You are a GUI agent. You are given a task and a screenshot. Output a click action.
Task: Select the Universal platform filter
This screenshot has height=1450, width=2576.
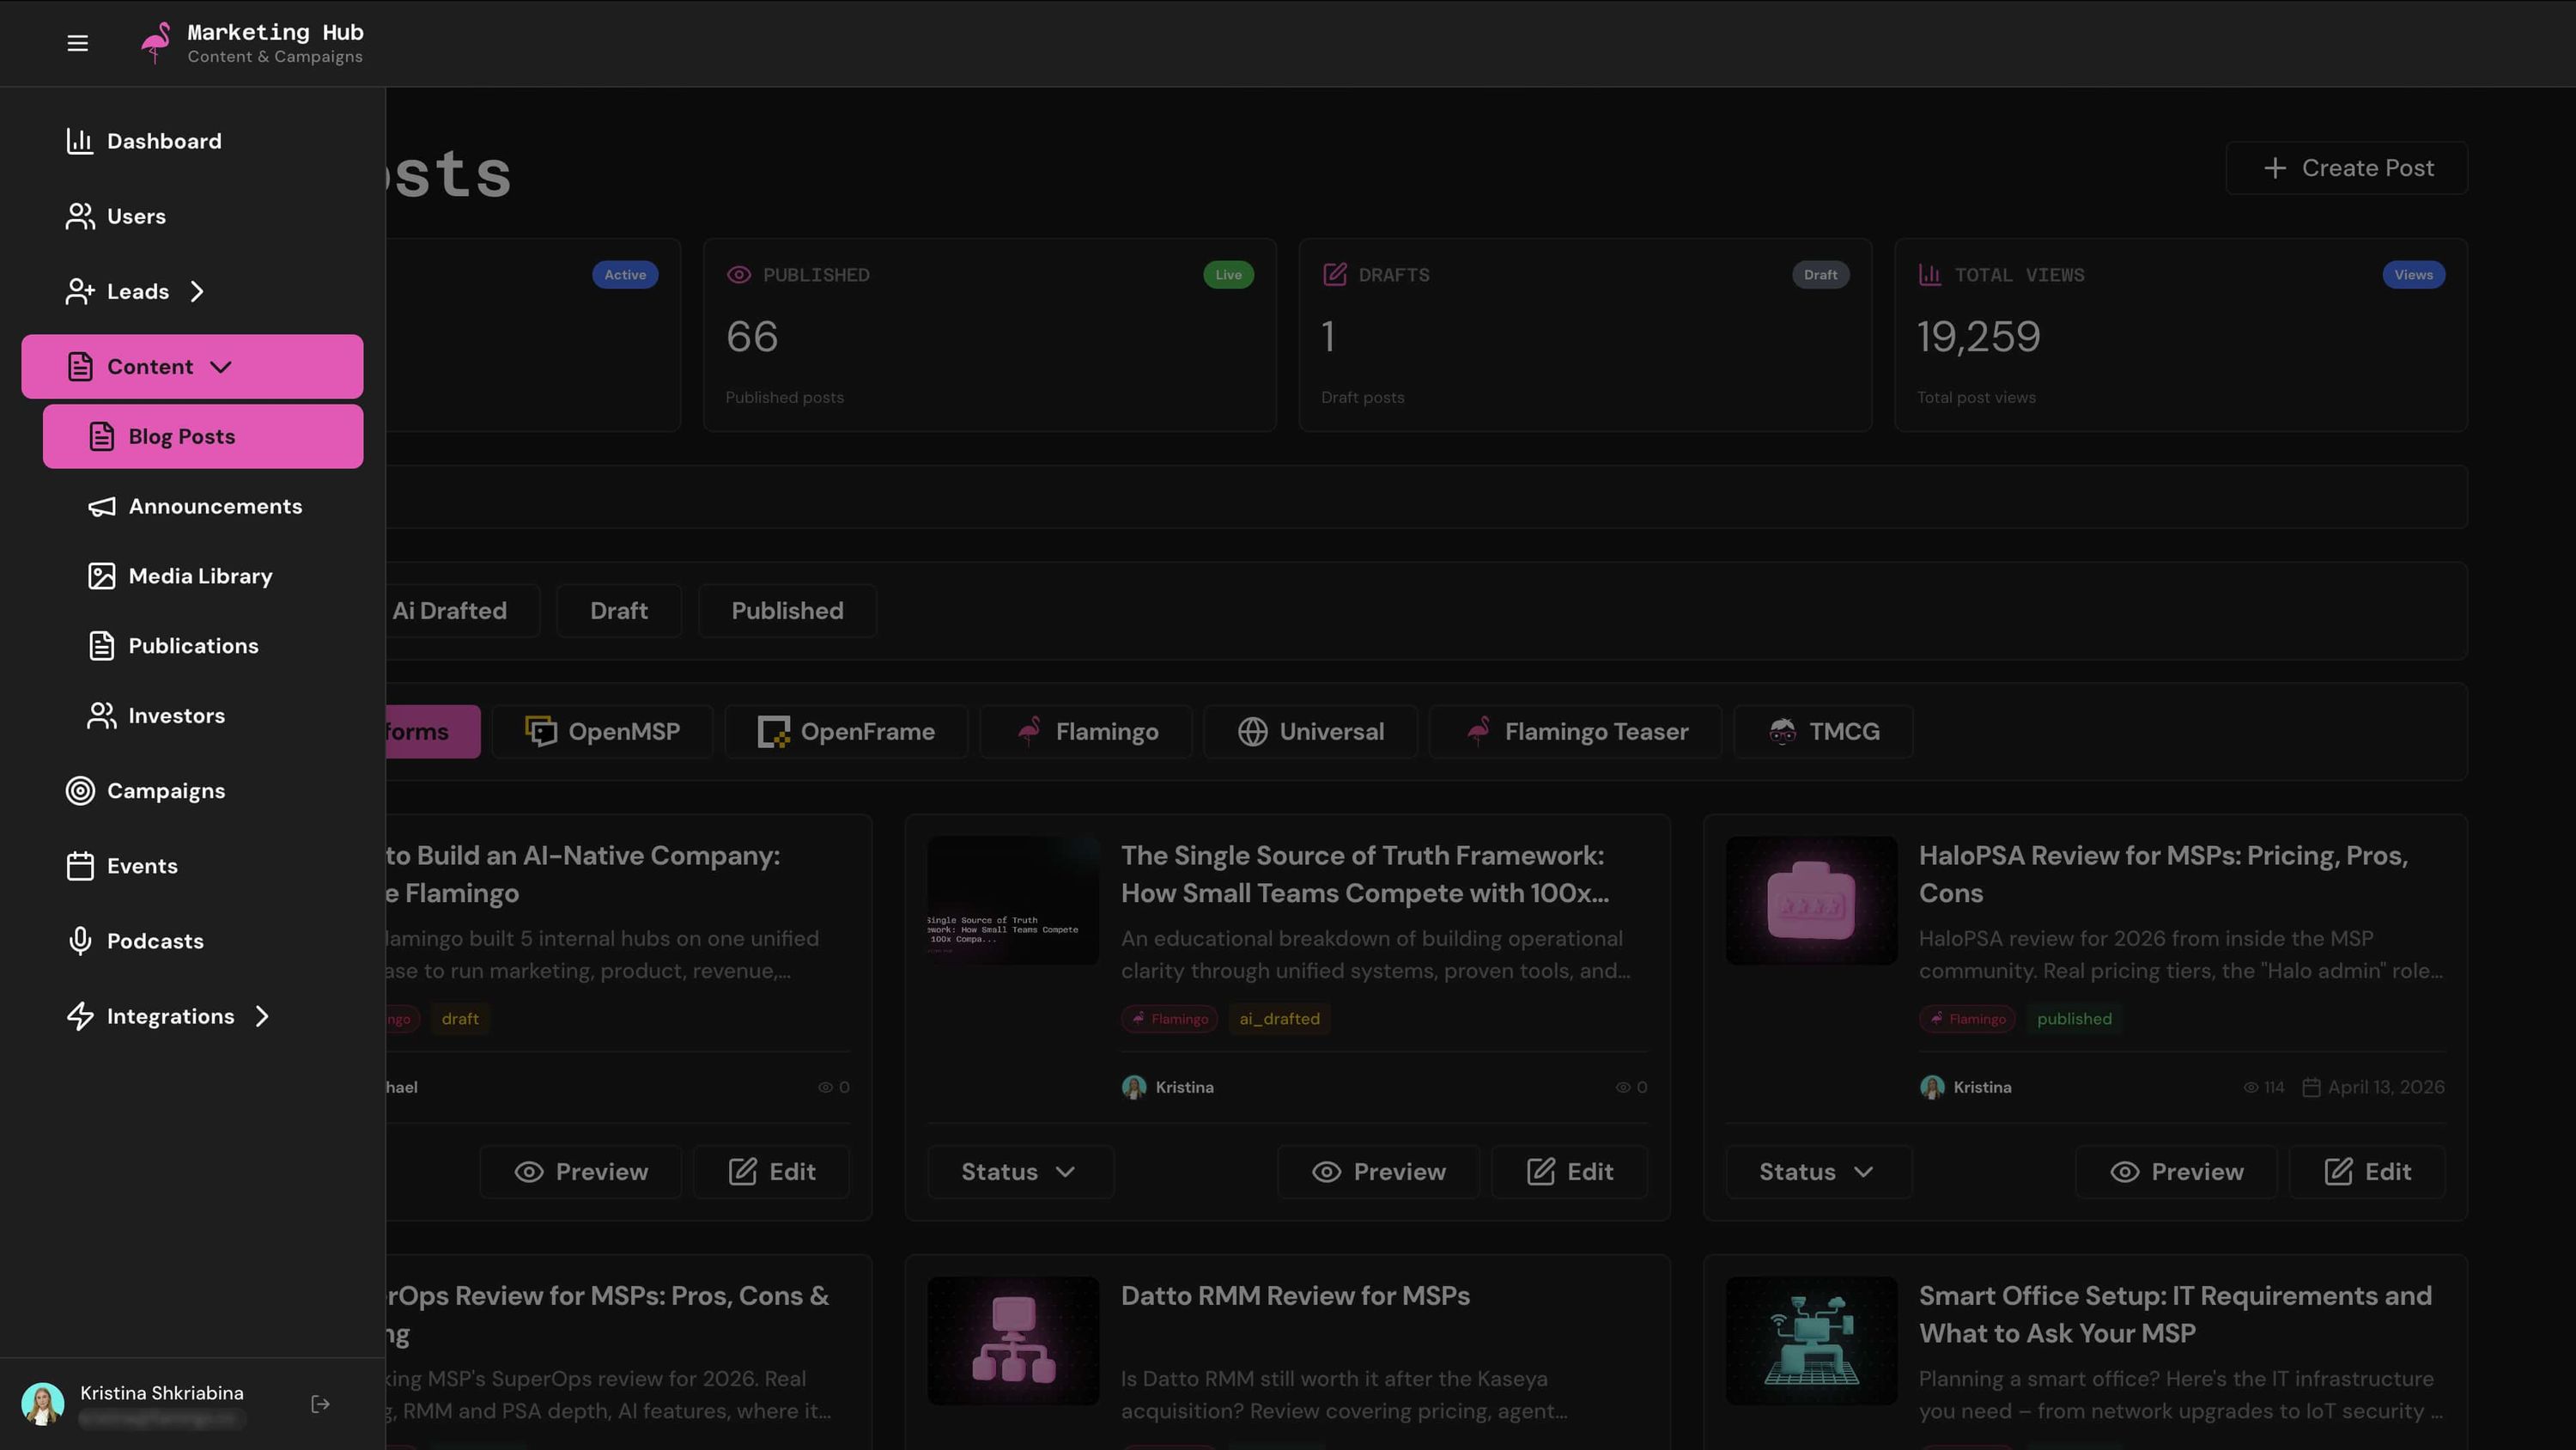[x=1310, y=733]
